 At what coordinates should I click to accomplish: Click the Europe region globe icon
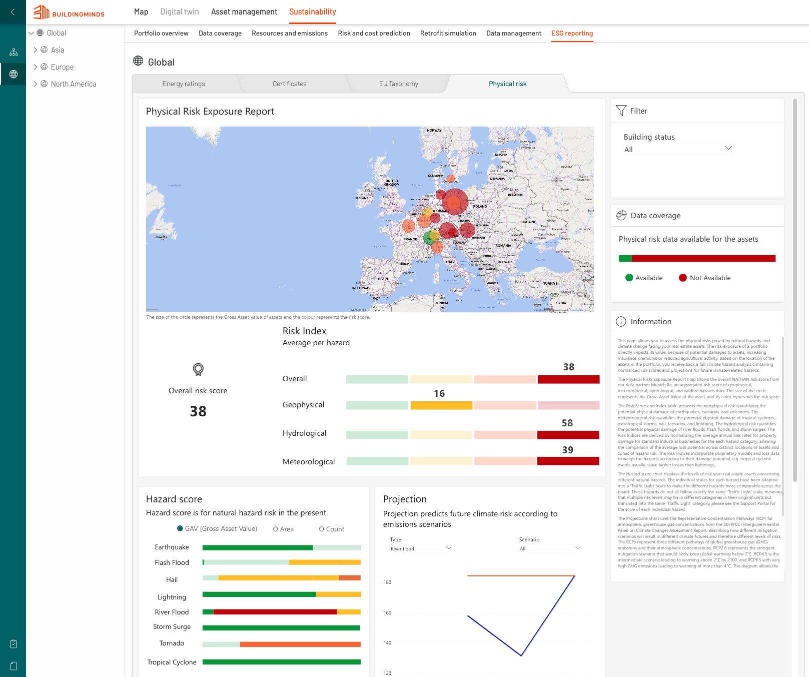[x=44, y=67]
